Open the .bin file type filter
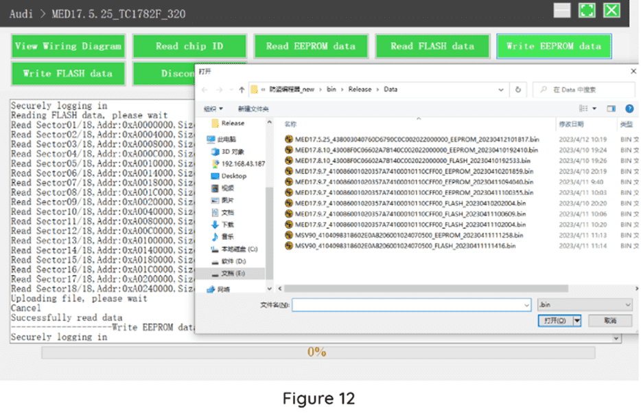 pos(585,304)
